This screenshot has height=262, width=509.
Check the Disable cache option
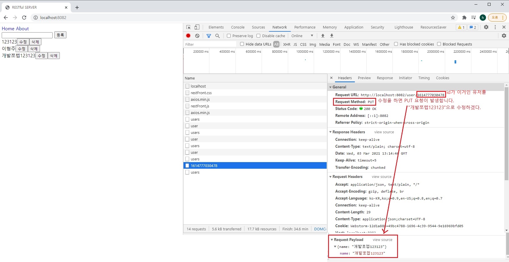(x=259, y=36)
